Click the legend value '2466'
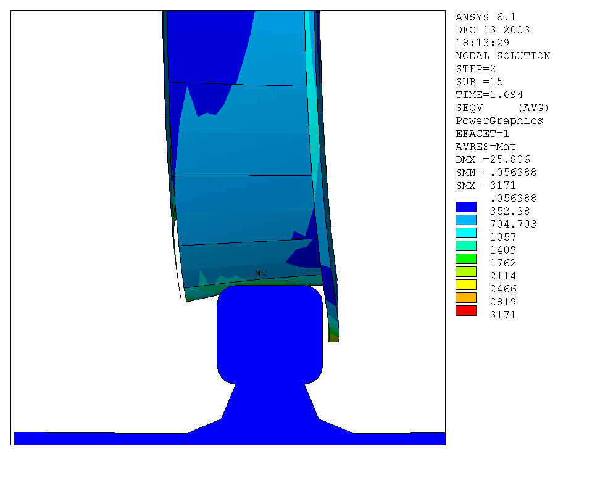The height and width of the screenshot is (483, 608). 503,289
